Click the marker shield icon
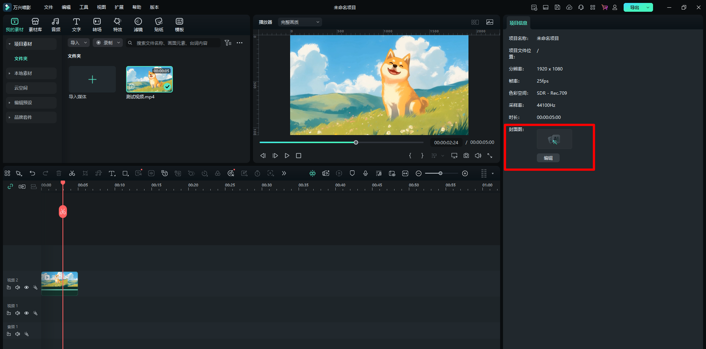 pyautogui.click(x=352, y=173)
